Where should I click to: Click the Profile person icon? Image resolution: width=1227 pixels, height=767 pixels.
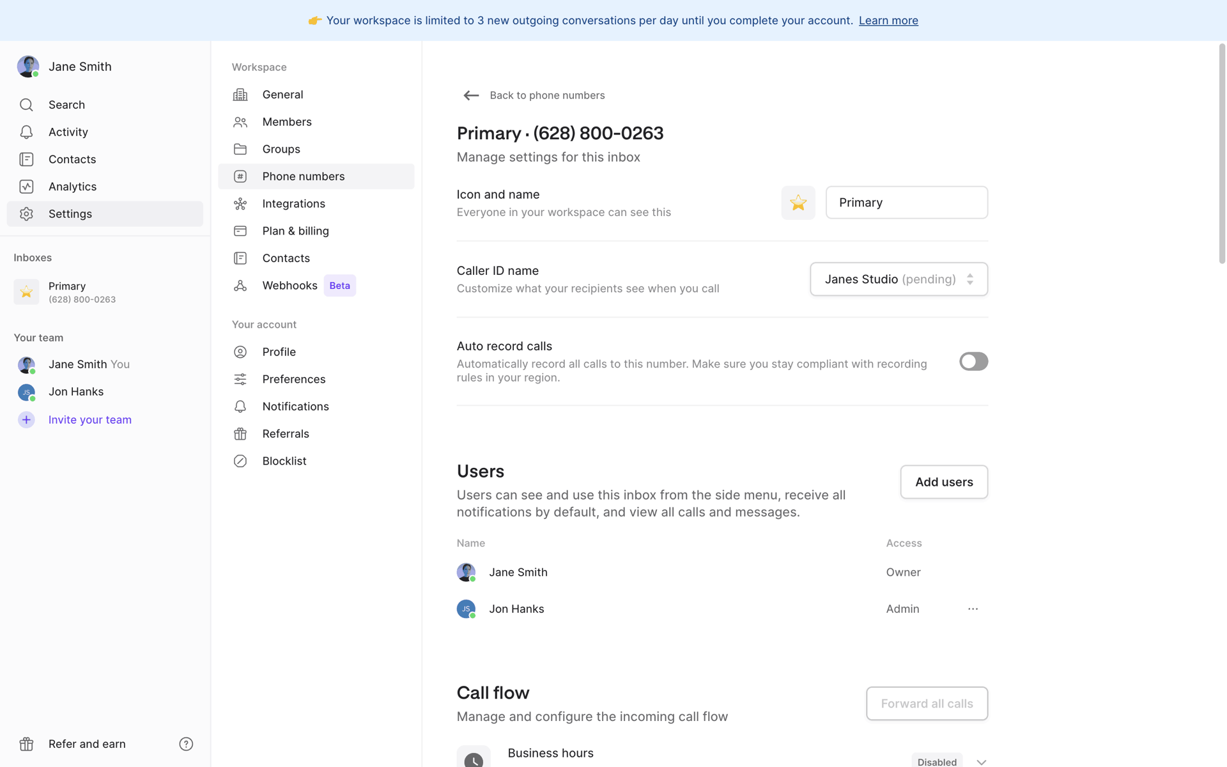[x=240, y=352]
